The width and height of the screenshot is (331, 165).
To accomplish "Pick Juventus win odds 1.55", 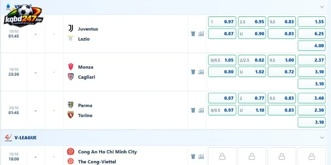I will (312, 22).
